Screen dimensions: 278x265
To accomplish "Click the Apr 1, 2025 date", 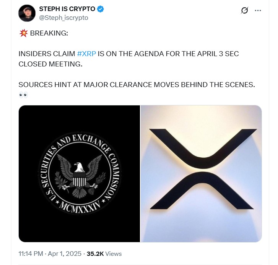I will click(x=65, y=254).
